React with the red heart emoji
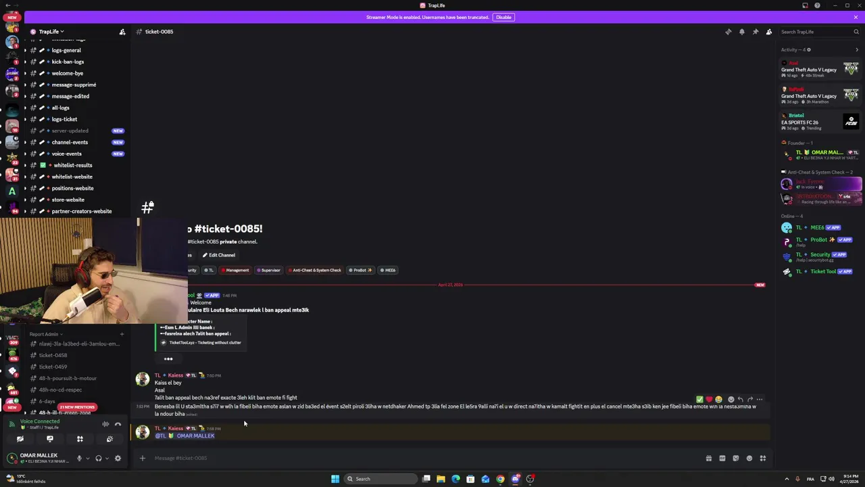The width and height of the screenshot is (865, 487). 709,399
